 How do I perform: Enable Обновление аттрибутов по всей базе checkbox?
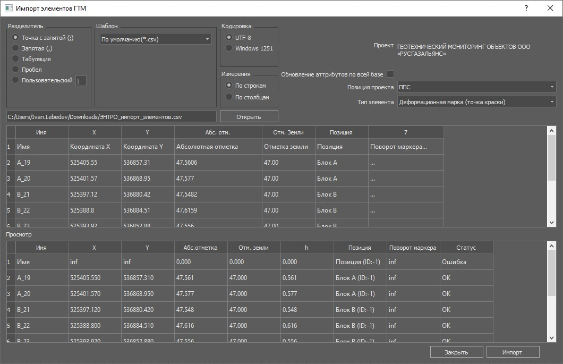(391, 74)
